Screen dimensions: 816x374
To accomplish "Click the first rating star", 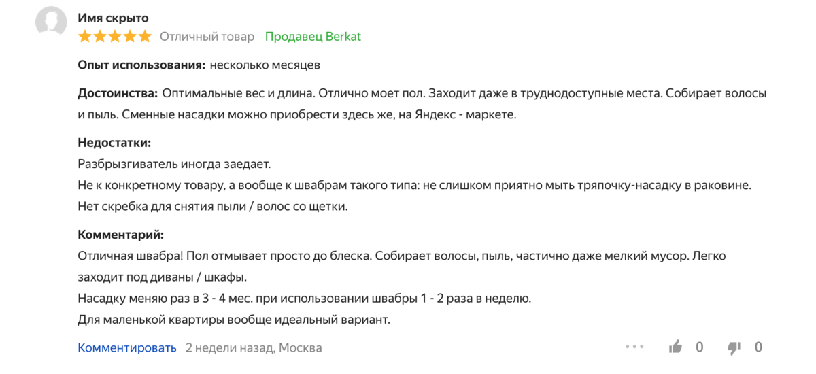I will (x=85, y=37).
